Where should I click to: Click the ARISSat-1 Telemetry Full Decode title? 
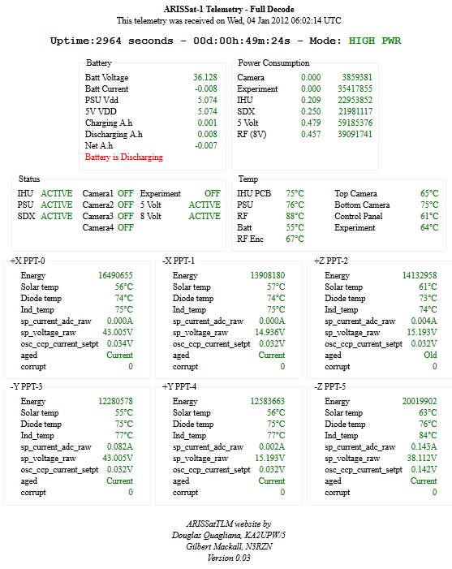pyautogui.click(x=229, y=9)
